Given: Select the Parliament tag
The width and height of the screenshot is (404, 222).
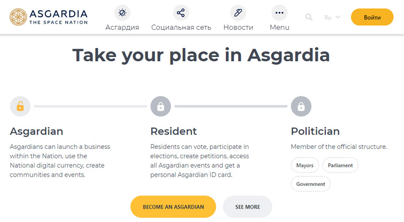Looking at the screenshot, I should point(340,165).
